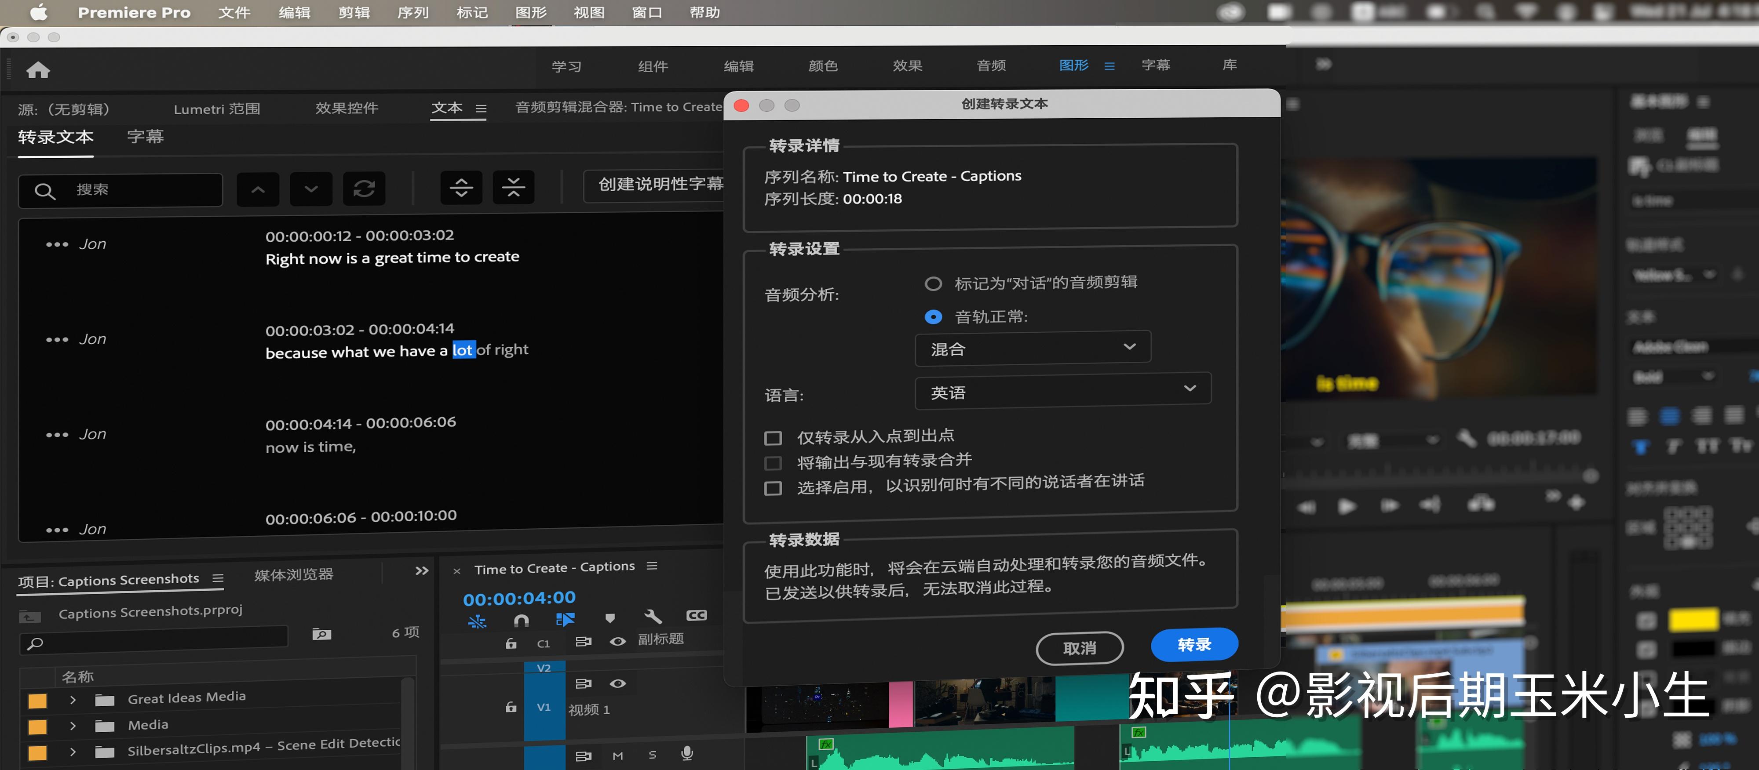
Task: Select the 音轨正常 radio option
Action: click(933, 317)
